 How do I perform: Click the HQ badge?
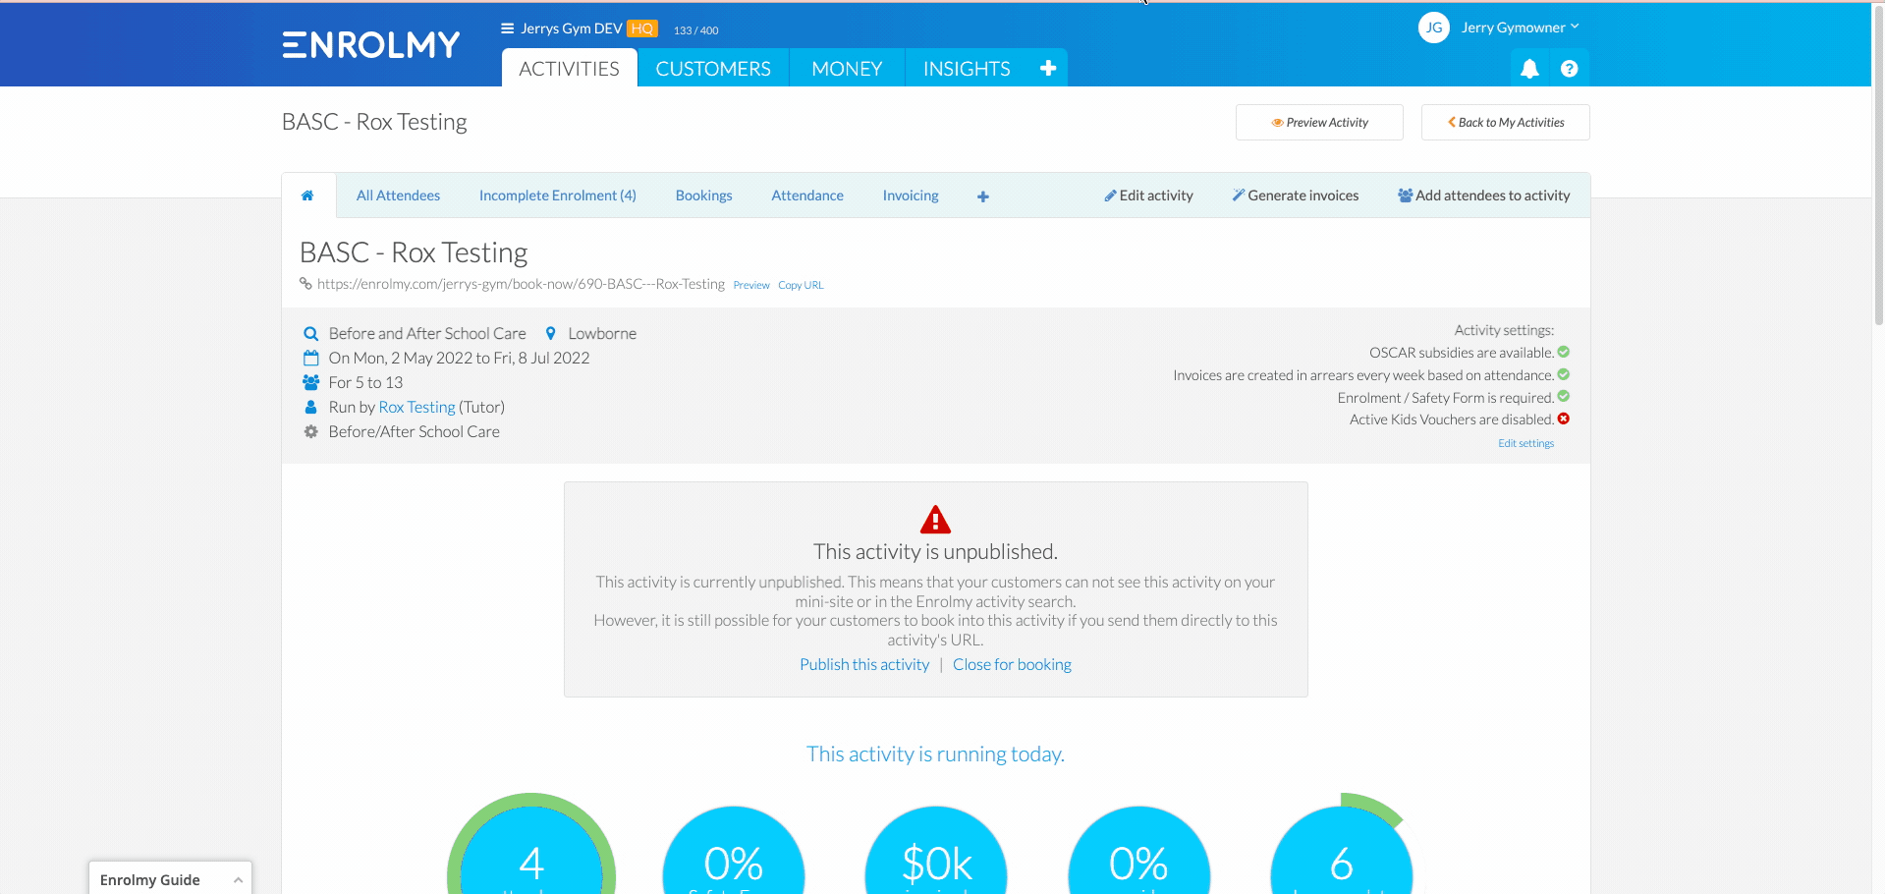[x=642, y=28]
